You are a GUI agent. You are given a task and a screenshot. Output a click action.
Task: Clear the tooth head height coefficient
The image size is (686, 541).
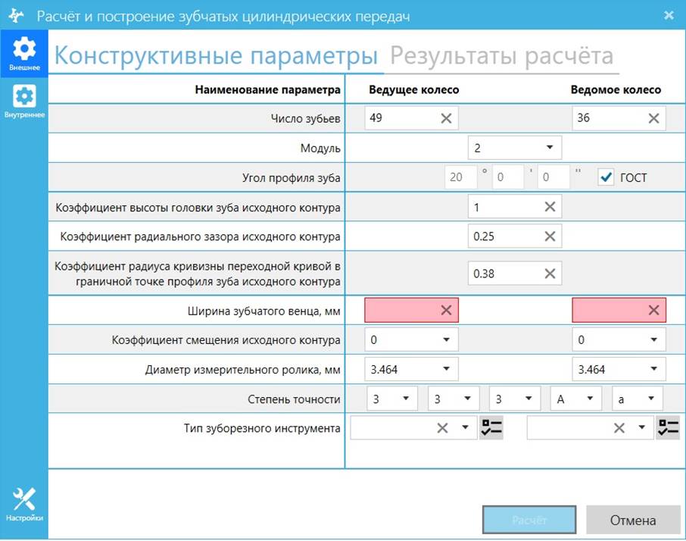(550, 207)
